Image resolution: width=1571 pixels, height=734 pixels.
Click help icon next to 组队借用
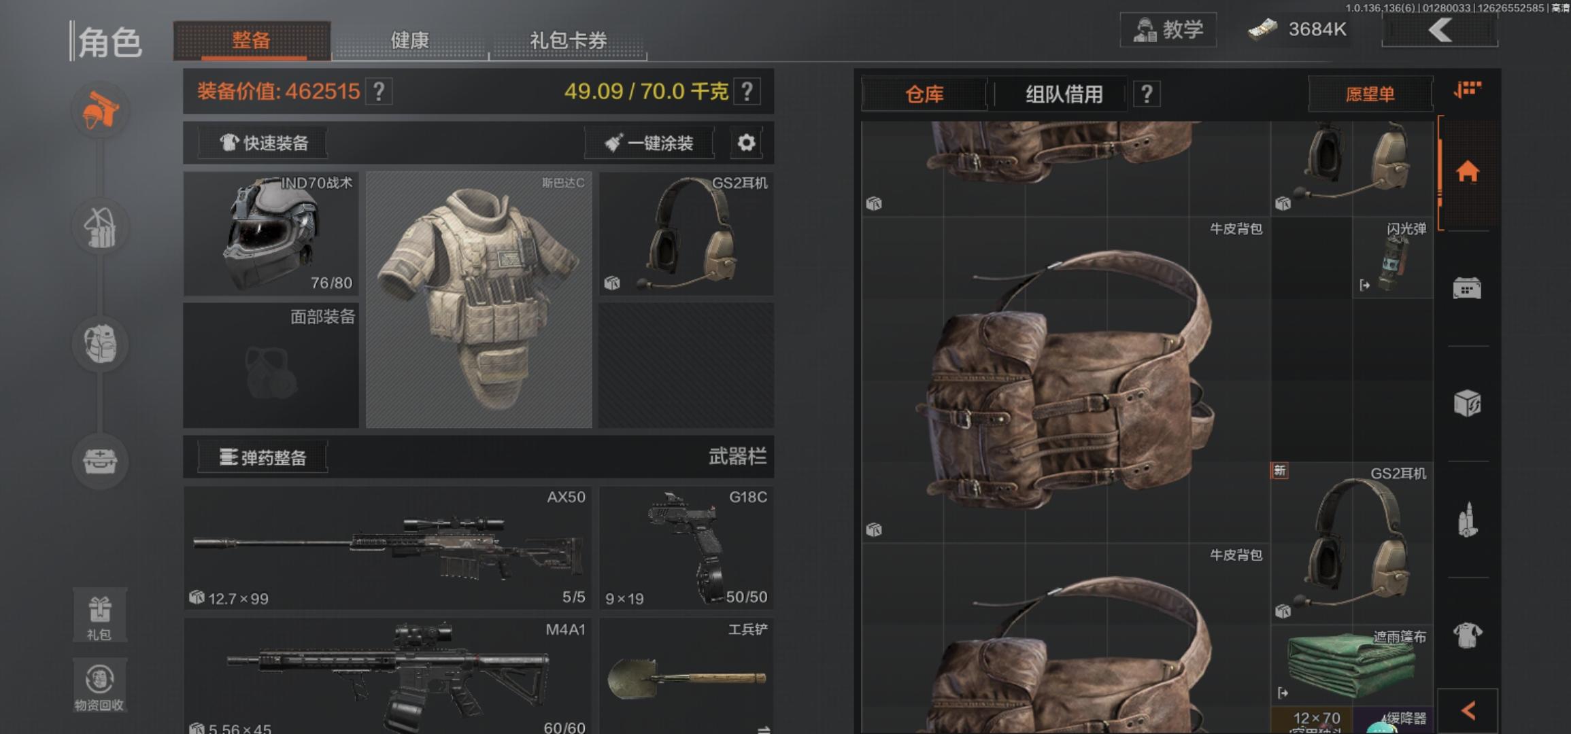tap(1147, 94)
